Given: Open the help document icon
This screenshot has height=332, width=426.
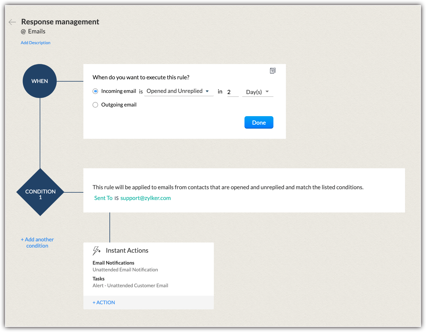Looking at the screenshot, I should click(x=272, y=71).
